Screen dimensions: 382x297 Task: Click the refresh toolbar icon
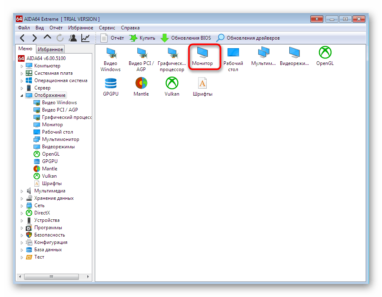coord(60,38)
